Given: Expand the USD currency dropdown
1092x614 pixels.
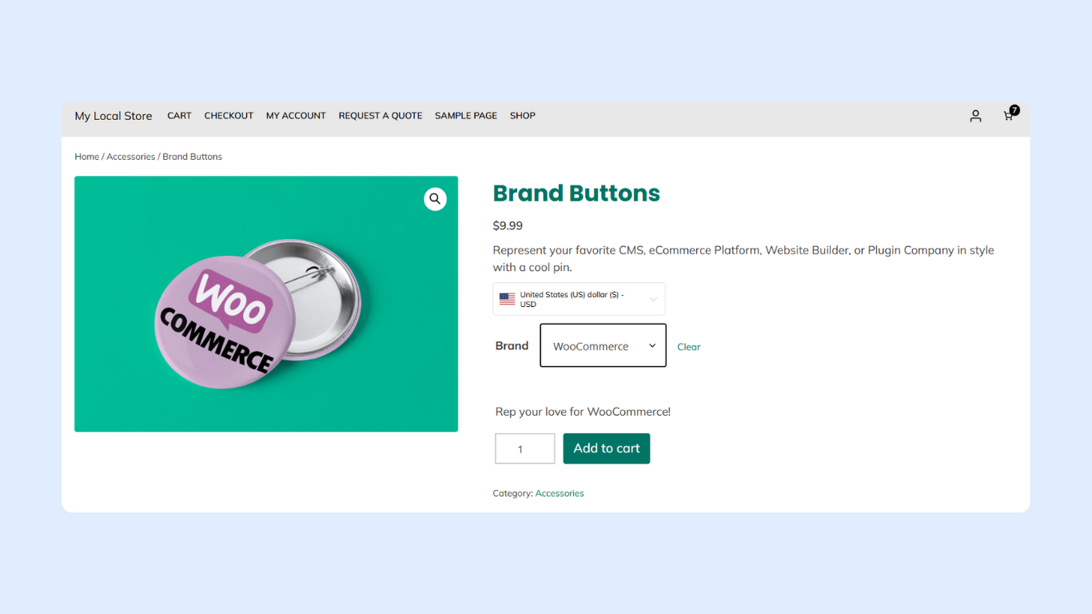Looking at the screenshot, I should 653,299.
